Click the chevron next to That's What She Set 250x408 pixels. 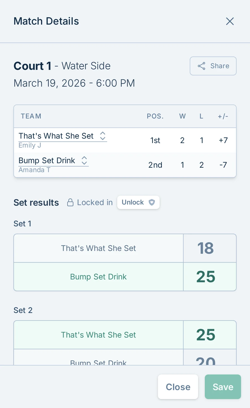[103, 136]
